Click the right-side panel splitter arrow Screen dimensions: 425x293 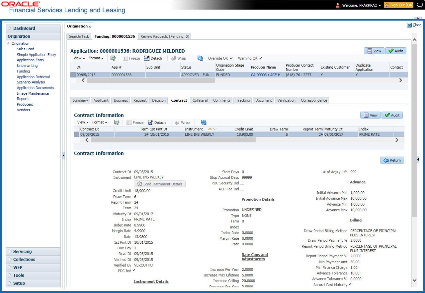point(418,160)
